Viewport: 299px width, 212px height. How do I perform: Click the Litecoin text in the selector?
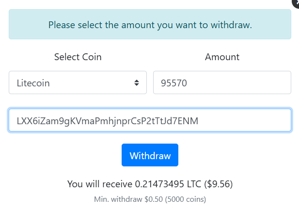(33, 83)
